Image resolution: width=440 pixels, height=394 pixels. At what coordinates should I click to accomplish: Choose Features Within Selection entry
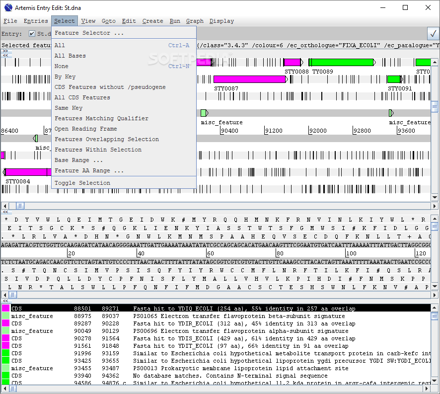(124, 150)
